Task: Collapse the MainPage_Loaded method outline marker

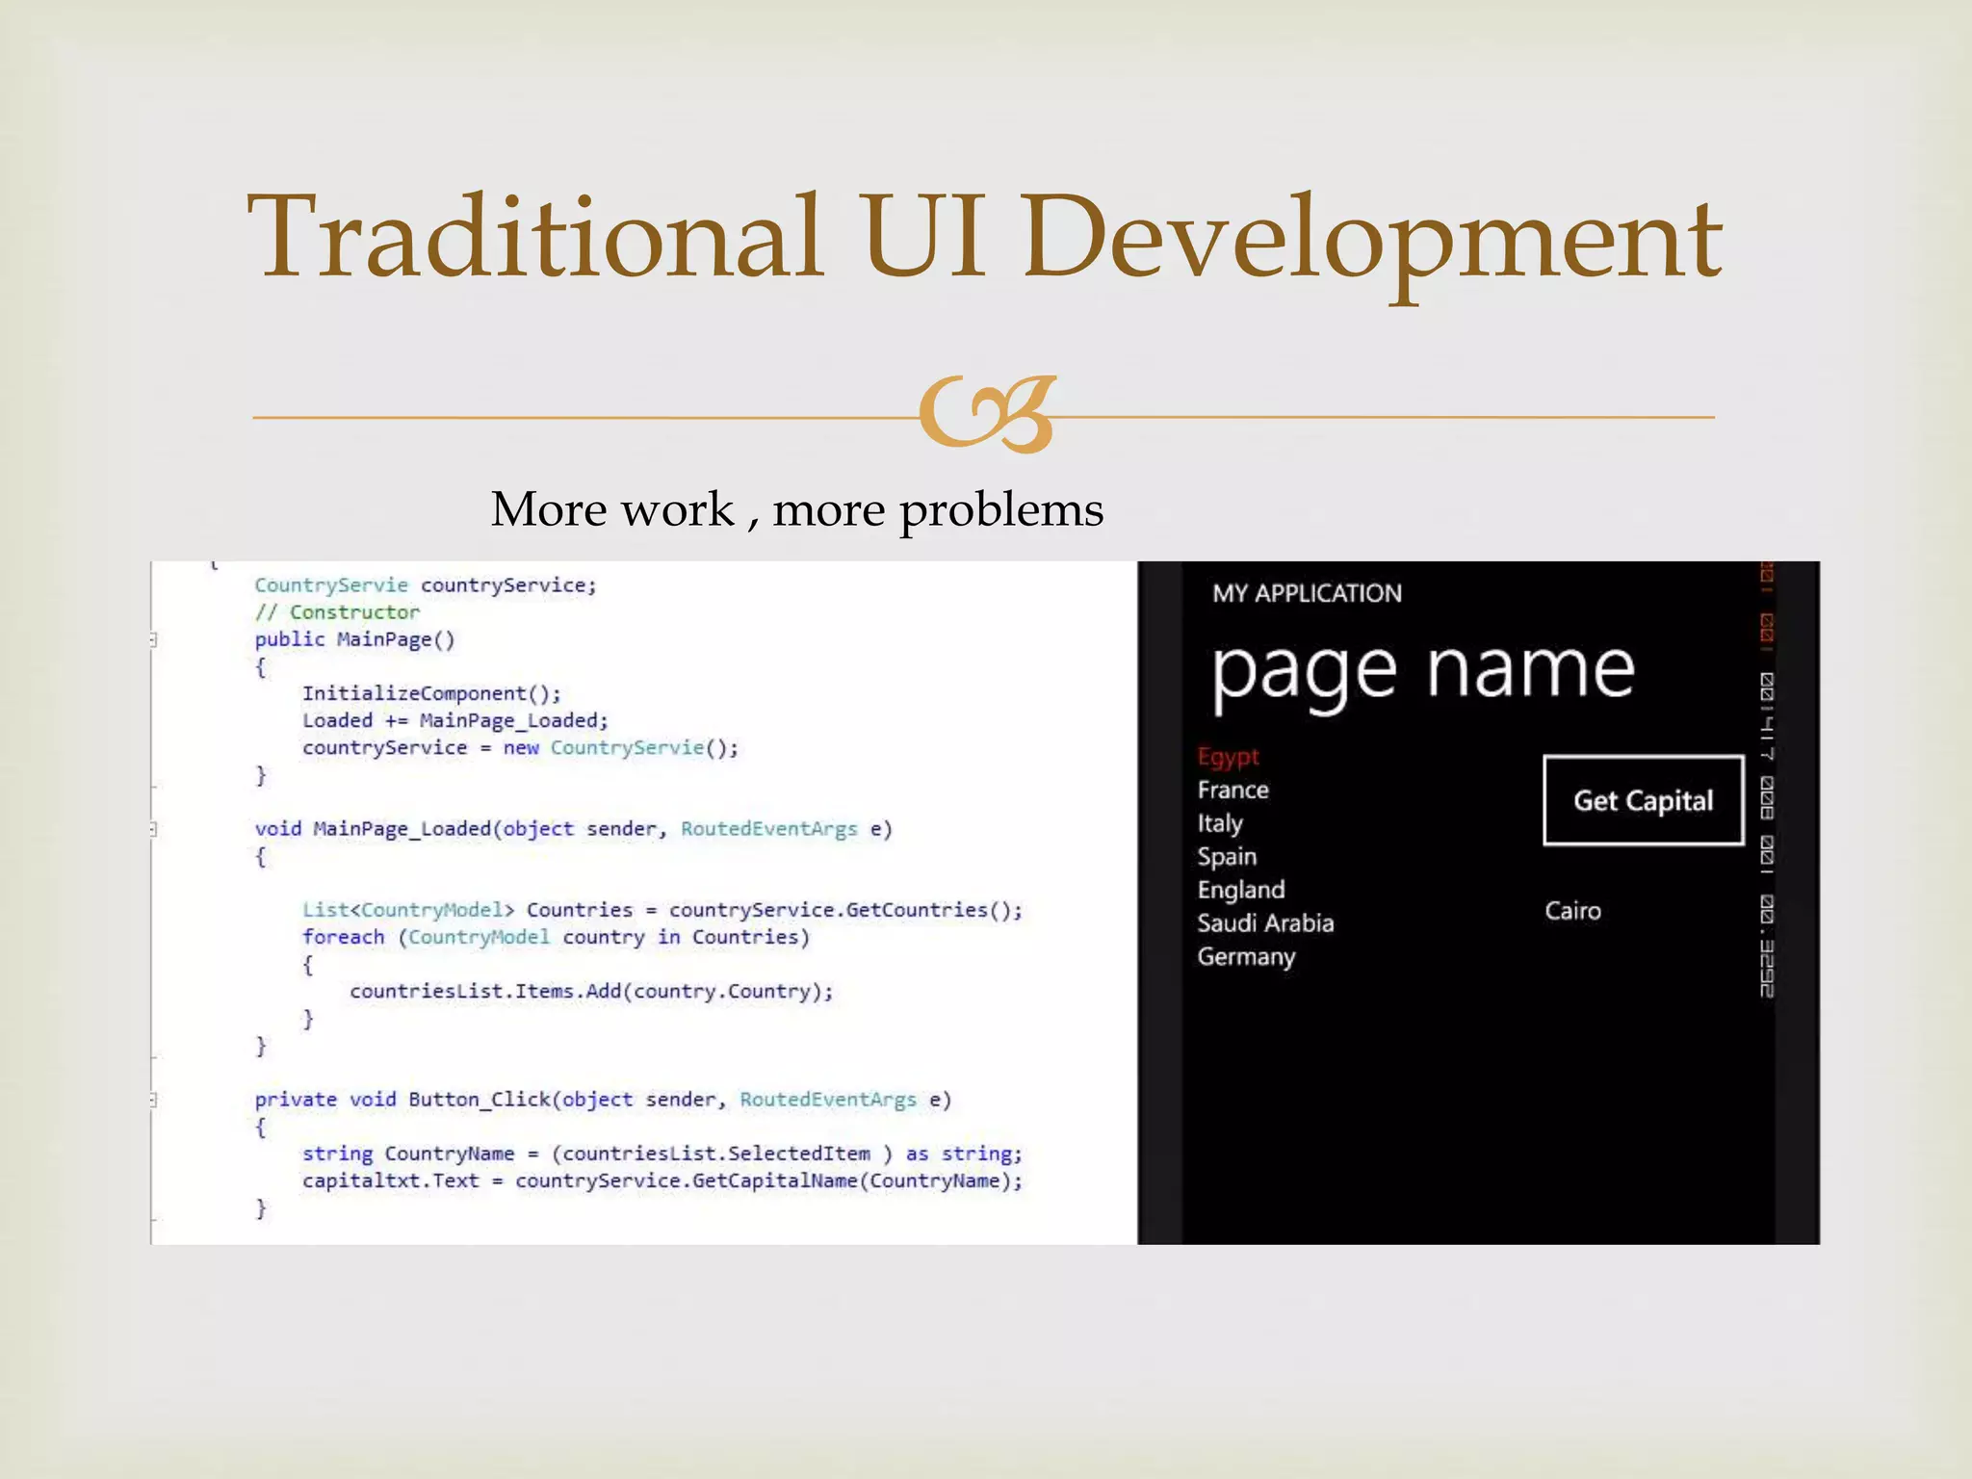Action: pos(153,829)
